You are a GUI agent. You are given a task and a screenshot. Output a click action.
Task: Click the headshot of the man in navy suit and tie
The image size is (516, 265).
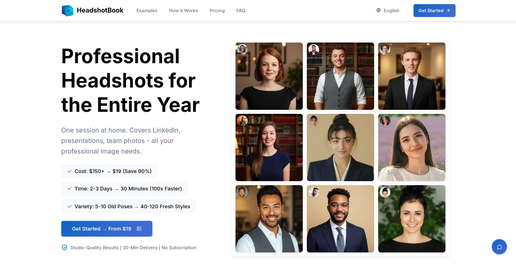[340, 219]
